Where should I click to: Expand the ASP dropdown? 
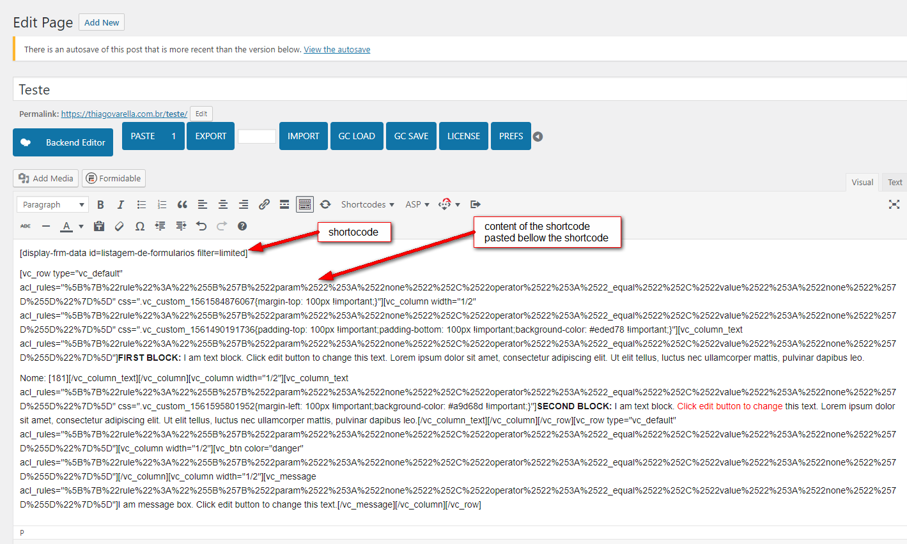tap(417, 204)
